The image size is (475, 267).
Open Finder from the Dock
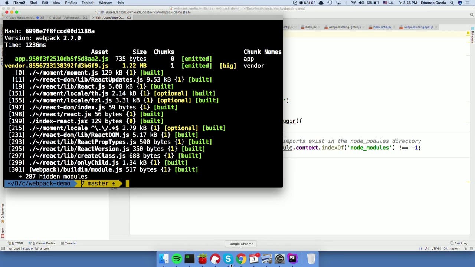coord(164,258)
